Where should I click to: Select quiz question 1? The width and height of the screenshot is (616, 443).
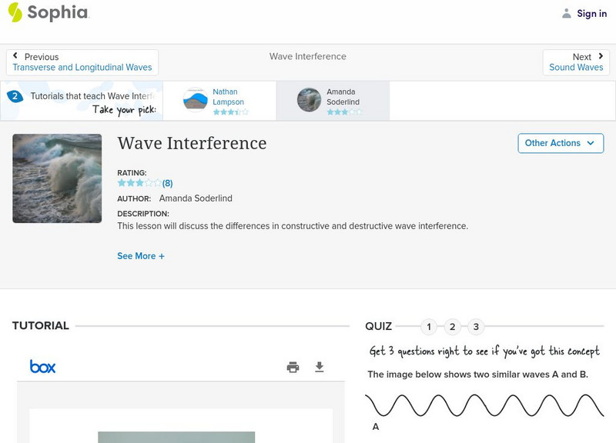429,327
